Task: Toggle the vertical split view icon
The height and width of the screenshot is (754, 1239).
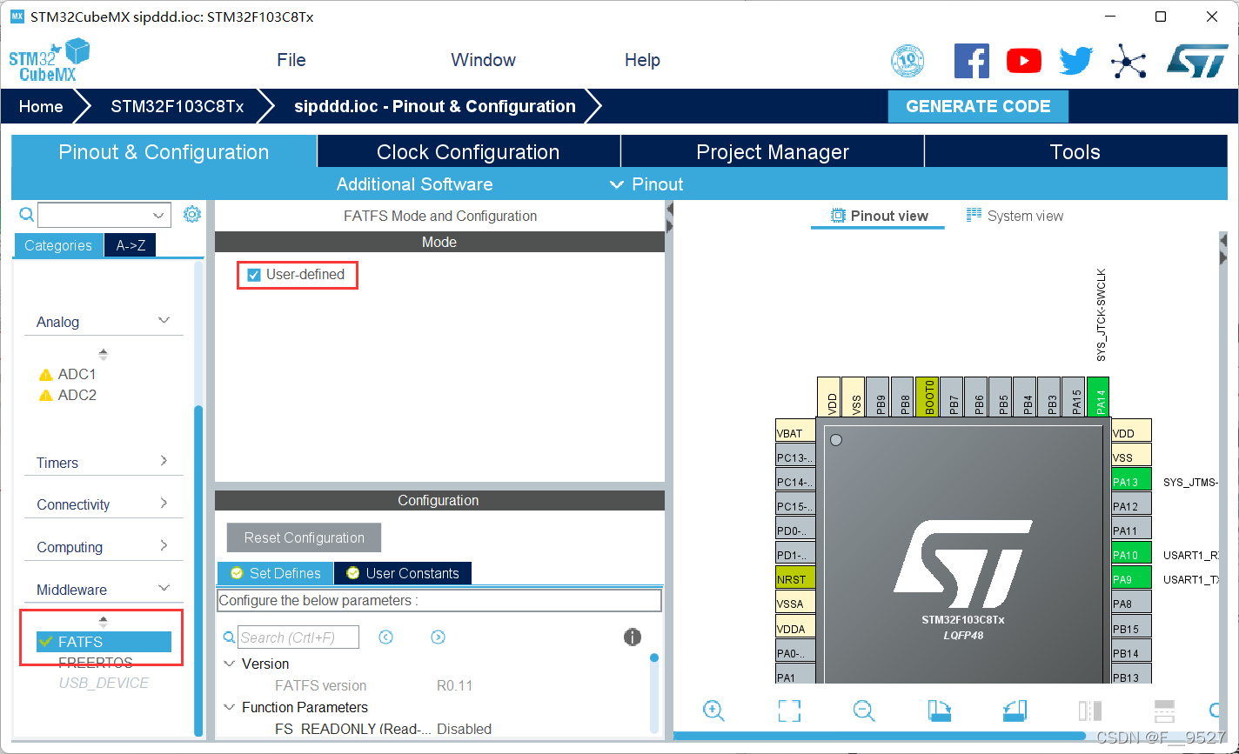Action: pyautogui.click(x=1165, y=711)
